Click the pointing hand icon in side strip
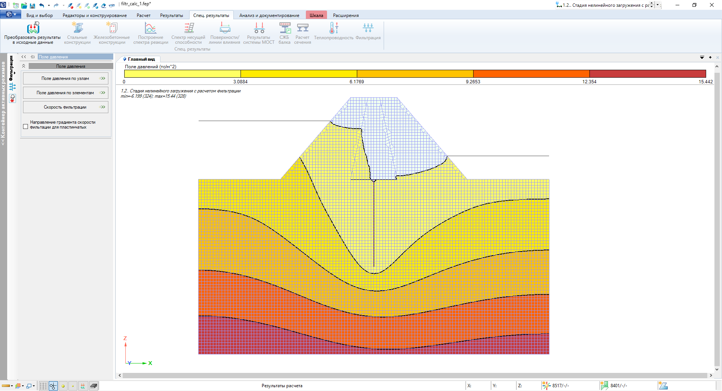Screen dimensions: 722x391 pyautogui.click(x=12, y=98)
